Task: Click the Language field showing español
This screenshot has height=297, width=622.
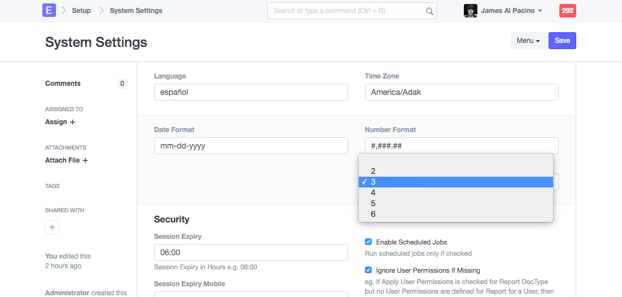Action: [x=250, y=92]
